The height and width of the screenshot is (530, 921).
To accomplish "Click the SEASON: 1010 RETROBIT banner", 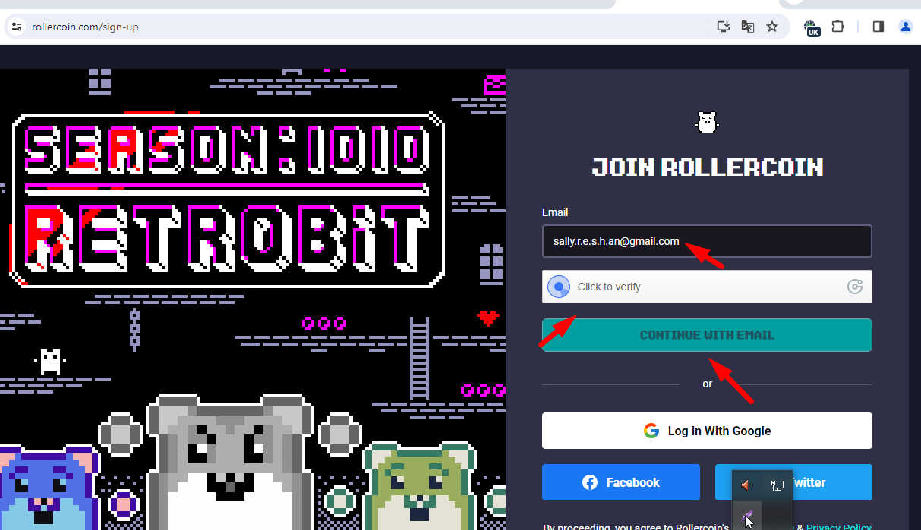I will pos(229,199).
